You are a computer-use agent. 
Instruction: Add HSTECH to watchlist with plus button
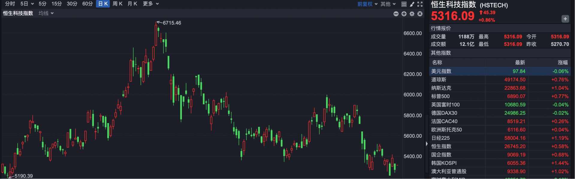coord(565,19)
